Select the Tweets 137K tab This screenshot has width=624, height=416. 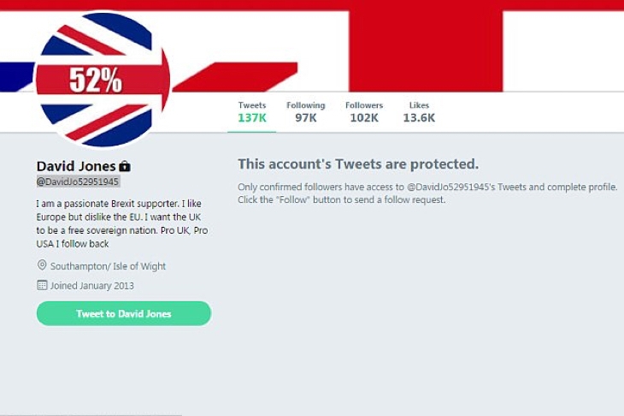[252, 112]
